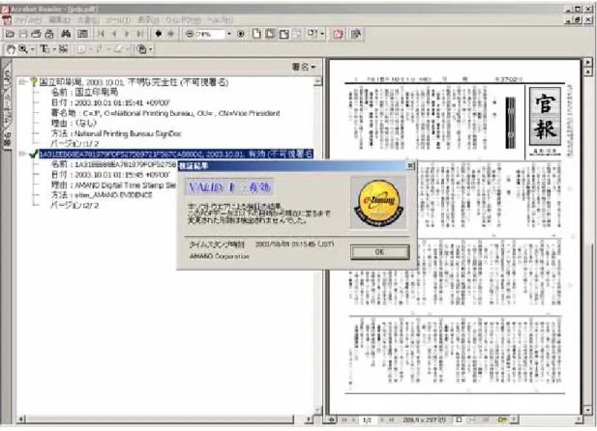The height and width of the screenshot is (431, 597).
Task: Click the 理由 : (なし) row
Action: point(74,123)
